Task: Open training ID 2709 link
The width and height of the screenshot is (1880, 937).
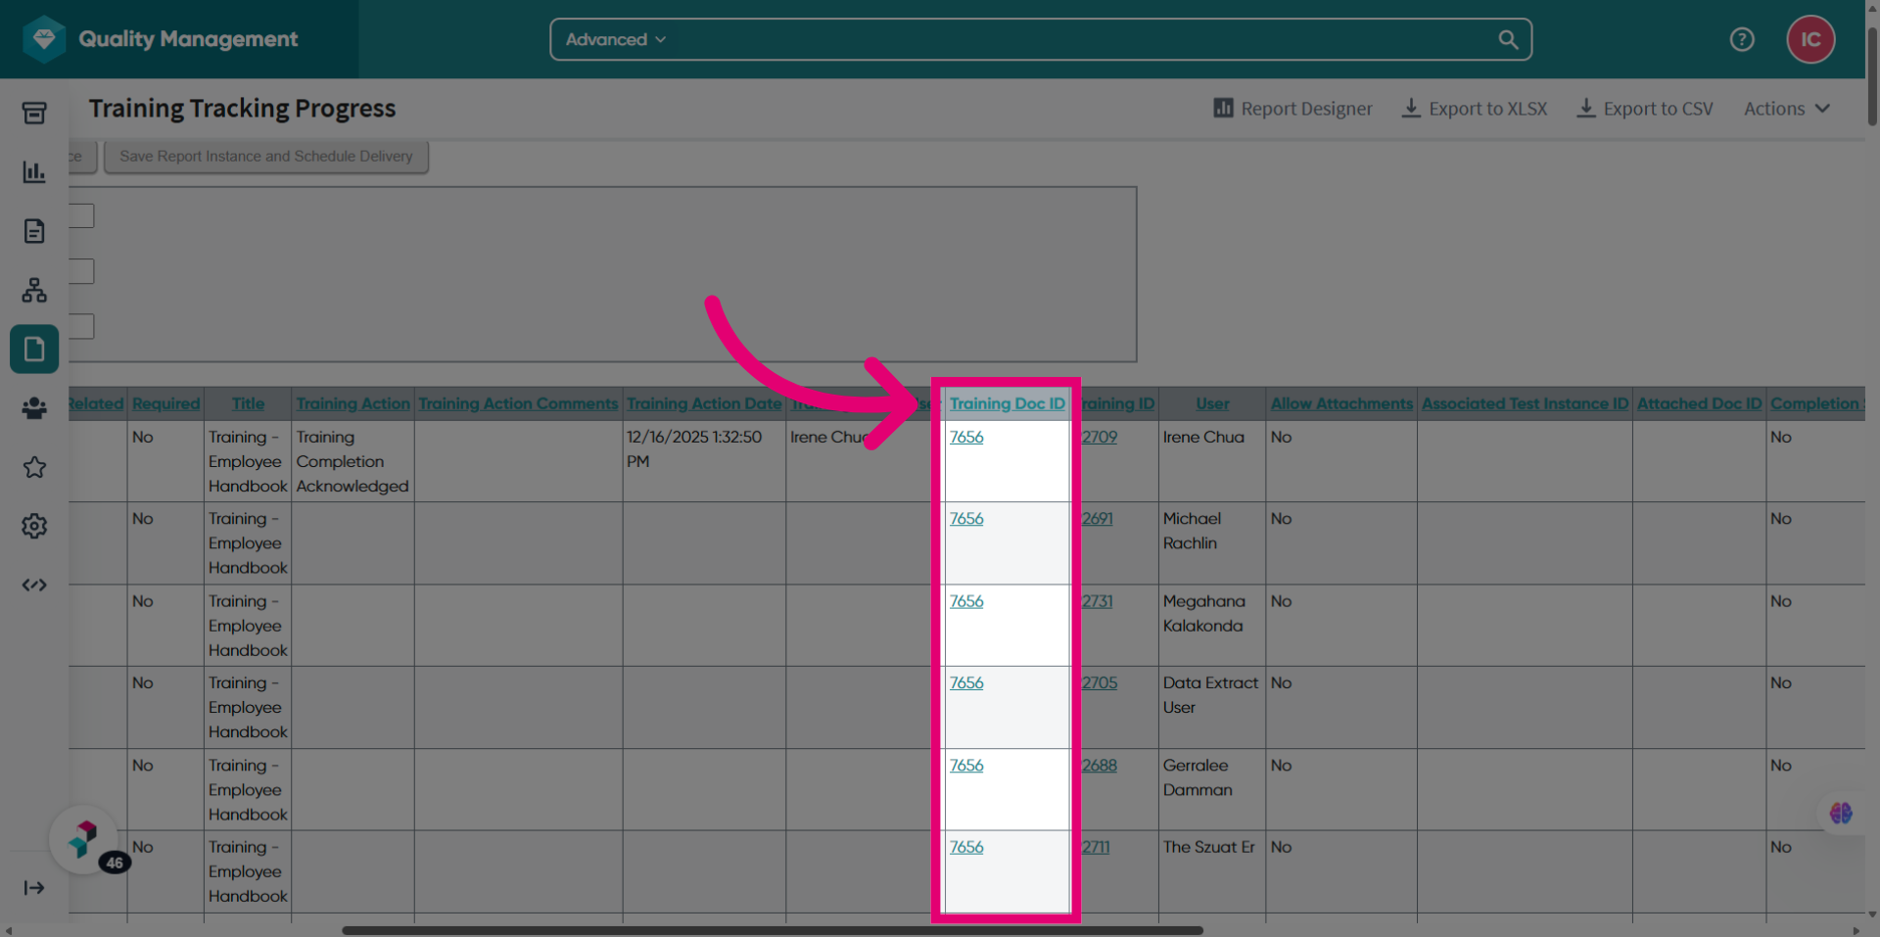Action: (x=1100, y=437)
